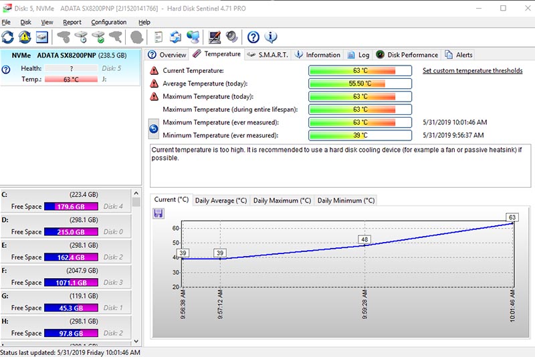Click the blue reset arrow beside Maximum Temperature
535x357 pixels.
point(154,129)
